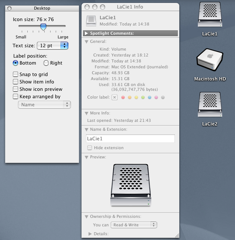
Task: Zoom the LaCie1 Info window
Action: click(x=103, y=7)
